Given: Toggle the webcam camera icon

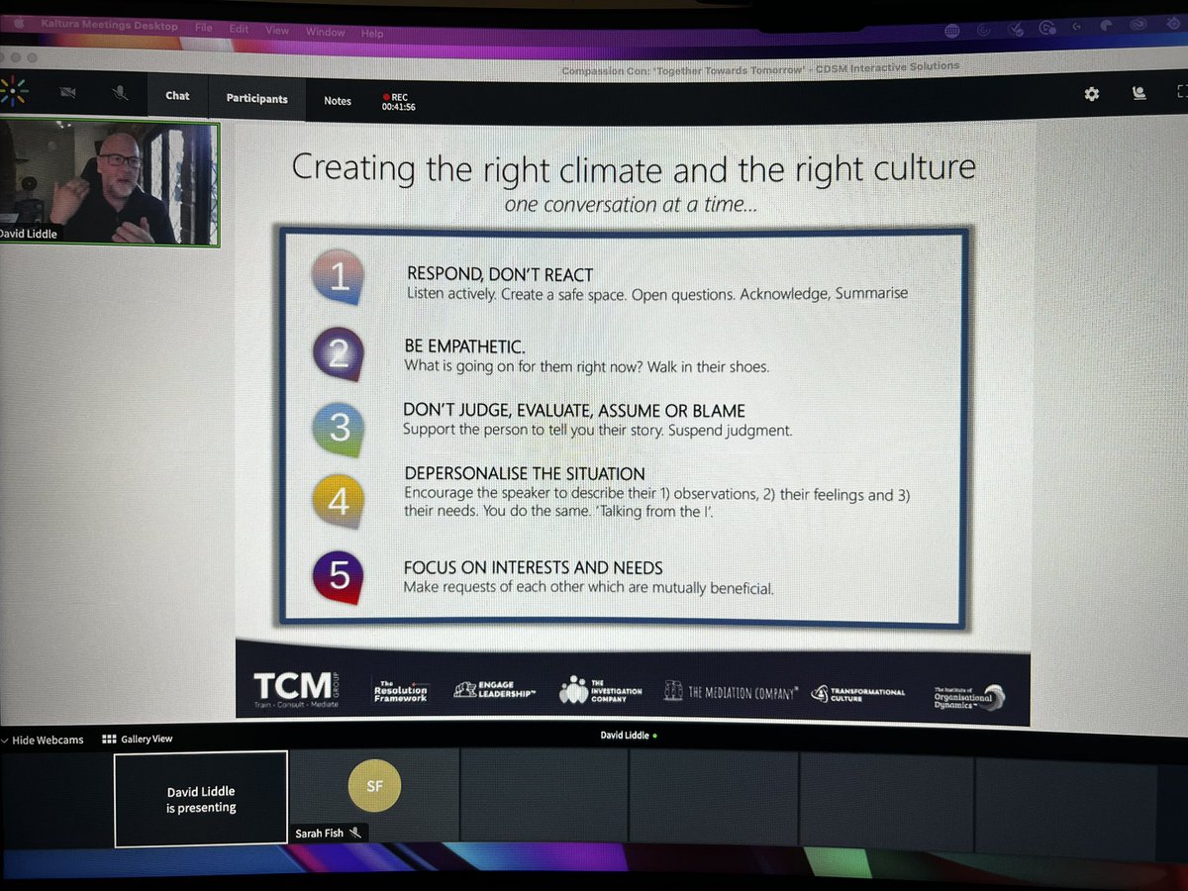Looking at the screenshot, I should [68, 93].
